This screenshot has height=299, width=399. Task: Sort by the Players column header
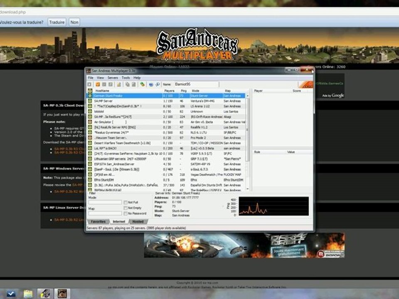pyautogui.click(x=170, y=91)
